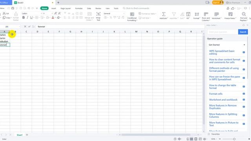Click the font color red A icon
251x141 pixels.
coord(53,18)
